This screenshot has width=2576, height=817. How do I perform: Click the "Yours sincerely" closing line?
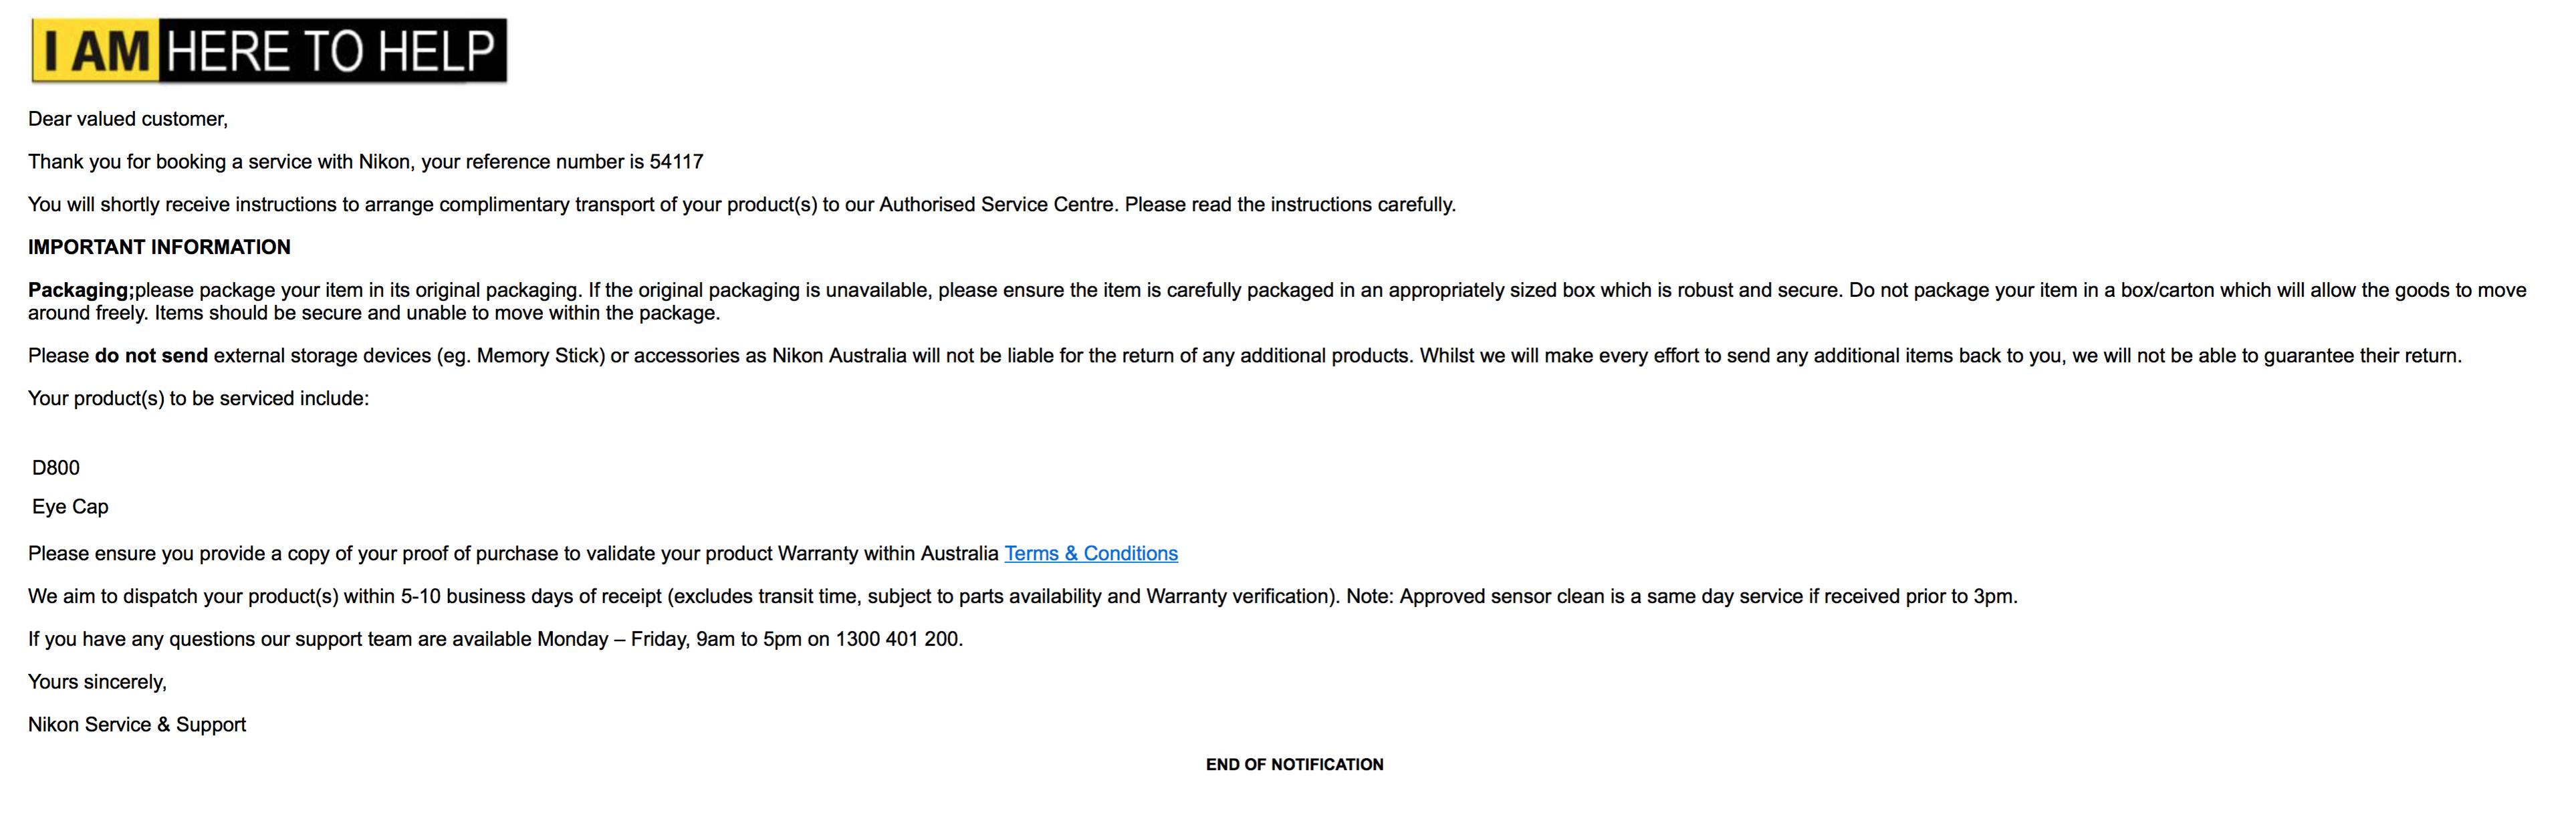click(x=97, y=682)
